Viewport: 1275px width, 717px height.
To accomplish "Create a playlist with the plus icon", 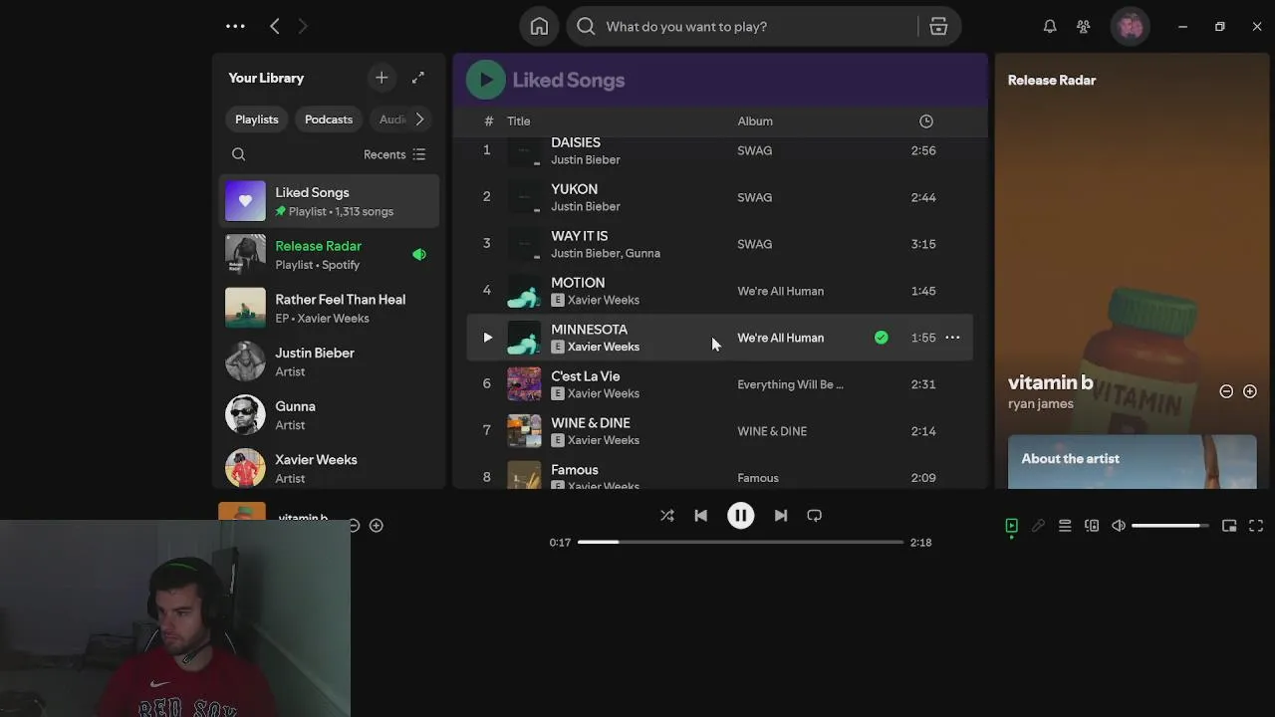I will tap(382, 78).
